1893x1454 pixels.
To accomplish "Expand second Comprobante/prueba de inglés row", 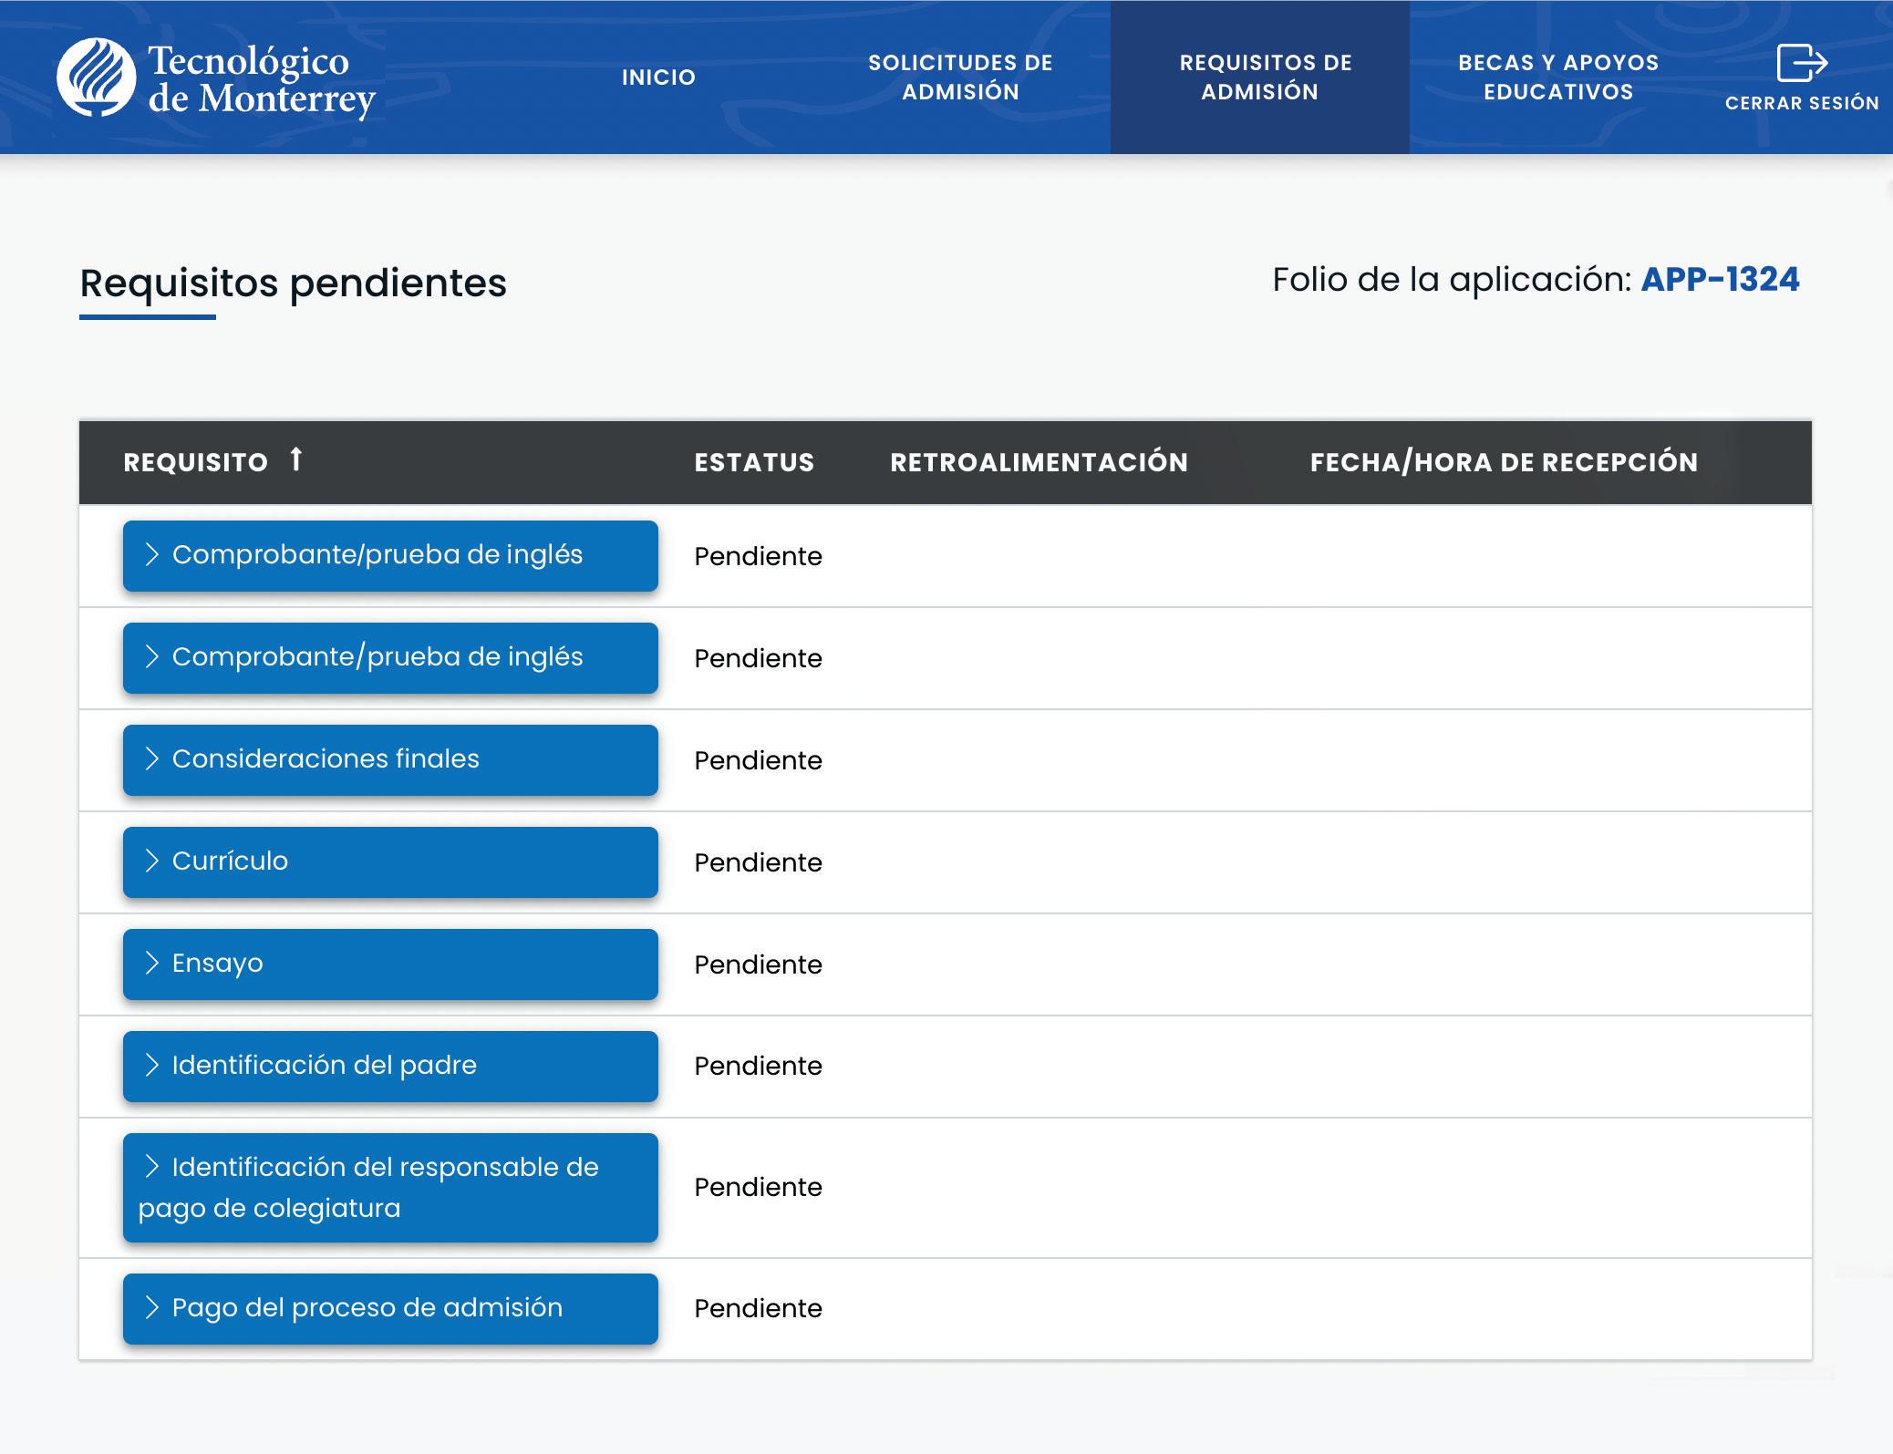I will 390,657.
